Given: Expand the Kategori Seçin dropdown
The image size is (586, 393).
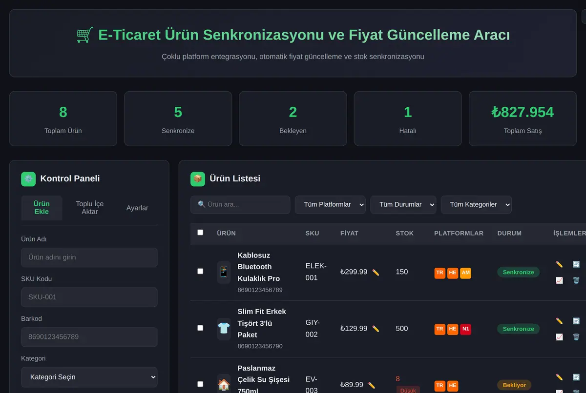Looking at the screenshot, I should 89,377.
